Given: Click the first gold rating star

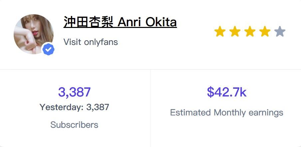Looking at the screenshot, I should [220, 32].
